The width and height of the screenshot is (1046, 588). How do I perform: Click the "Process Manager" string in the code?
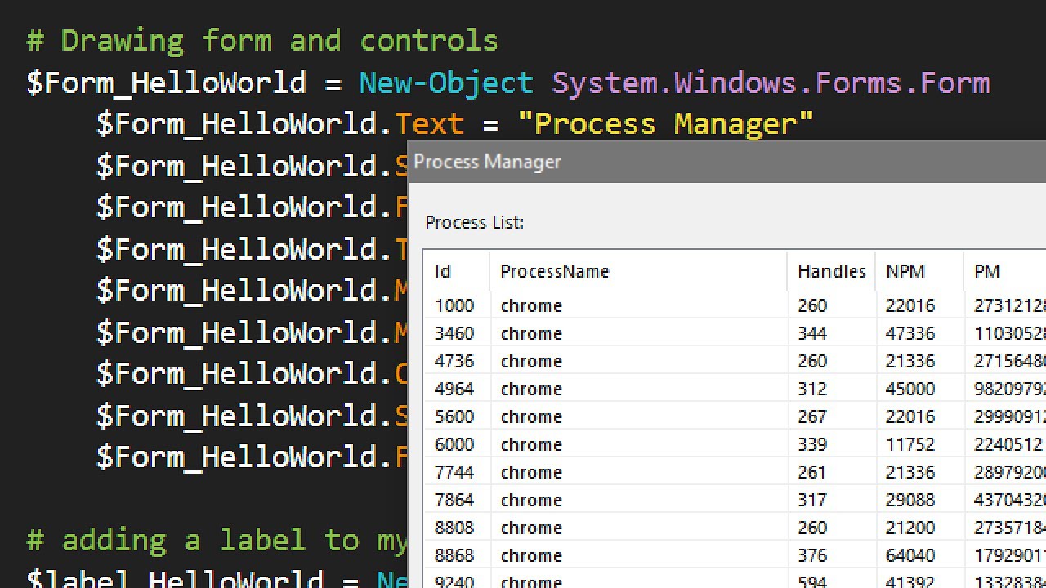pos(666,124)
